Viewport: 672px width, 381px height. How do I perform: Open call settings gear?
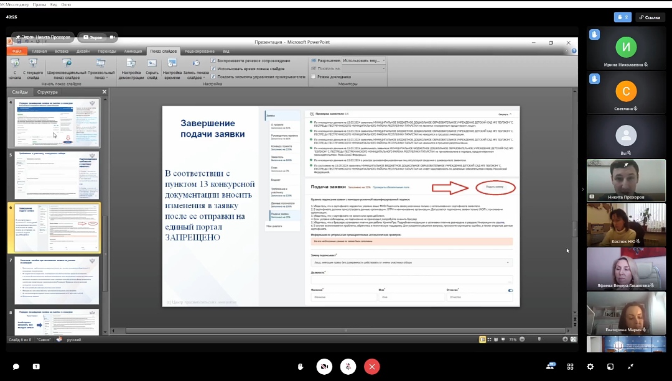click(590, 367)
